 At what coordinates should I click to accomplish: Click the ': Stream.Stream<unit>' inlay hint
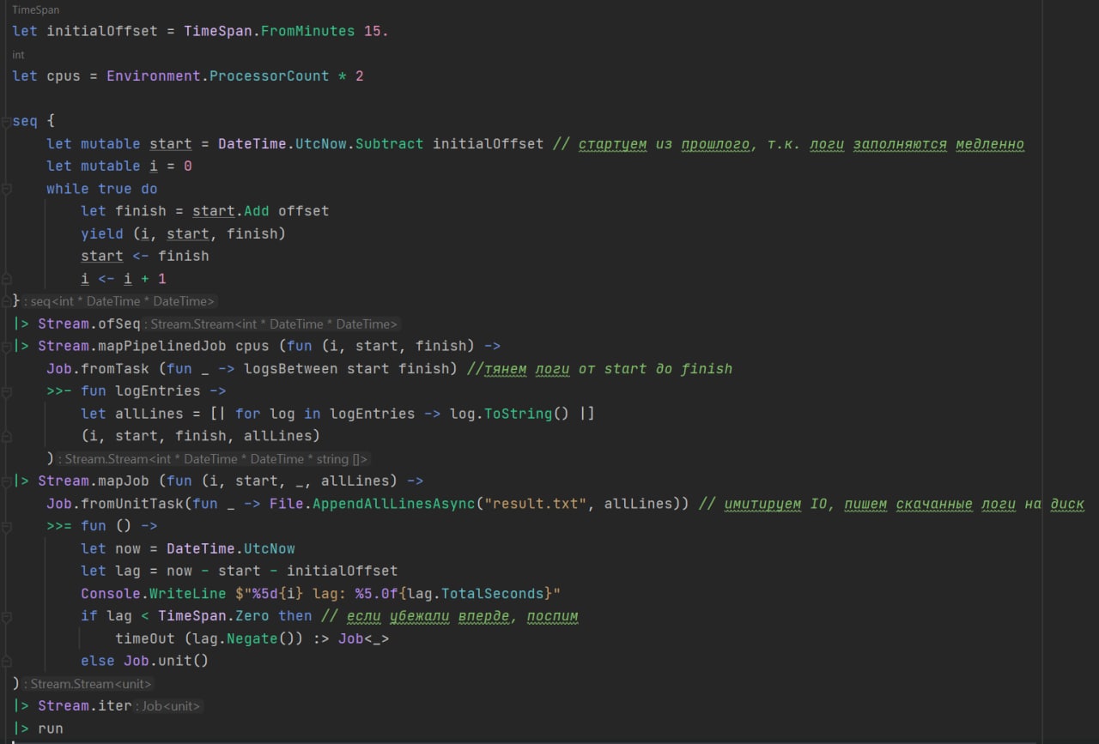(x=88, y=684)
